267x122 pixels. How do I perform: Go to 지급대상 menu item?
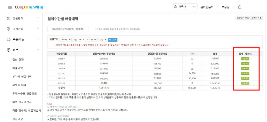tap(18, 119)
